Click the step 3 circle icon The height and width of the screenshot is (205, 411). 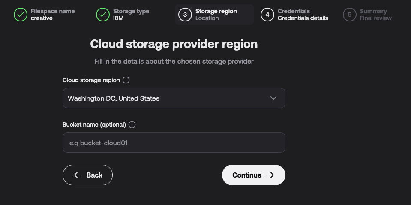[x=185, y=15]
